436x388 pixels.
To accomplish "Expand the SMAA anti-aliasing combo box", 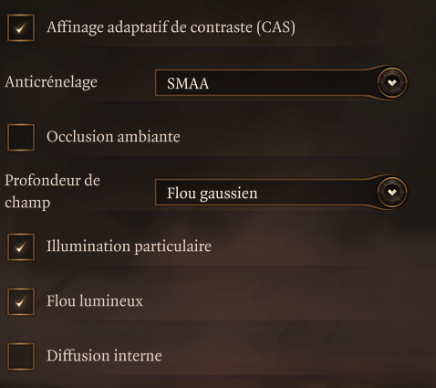I will [x=281, y=83].
